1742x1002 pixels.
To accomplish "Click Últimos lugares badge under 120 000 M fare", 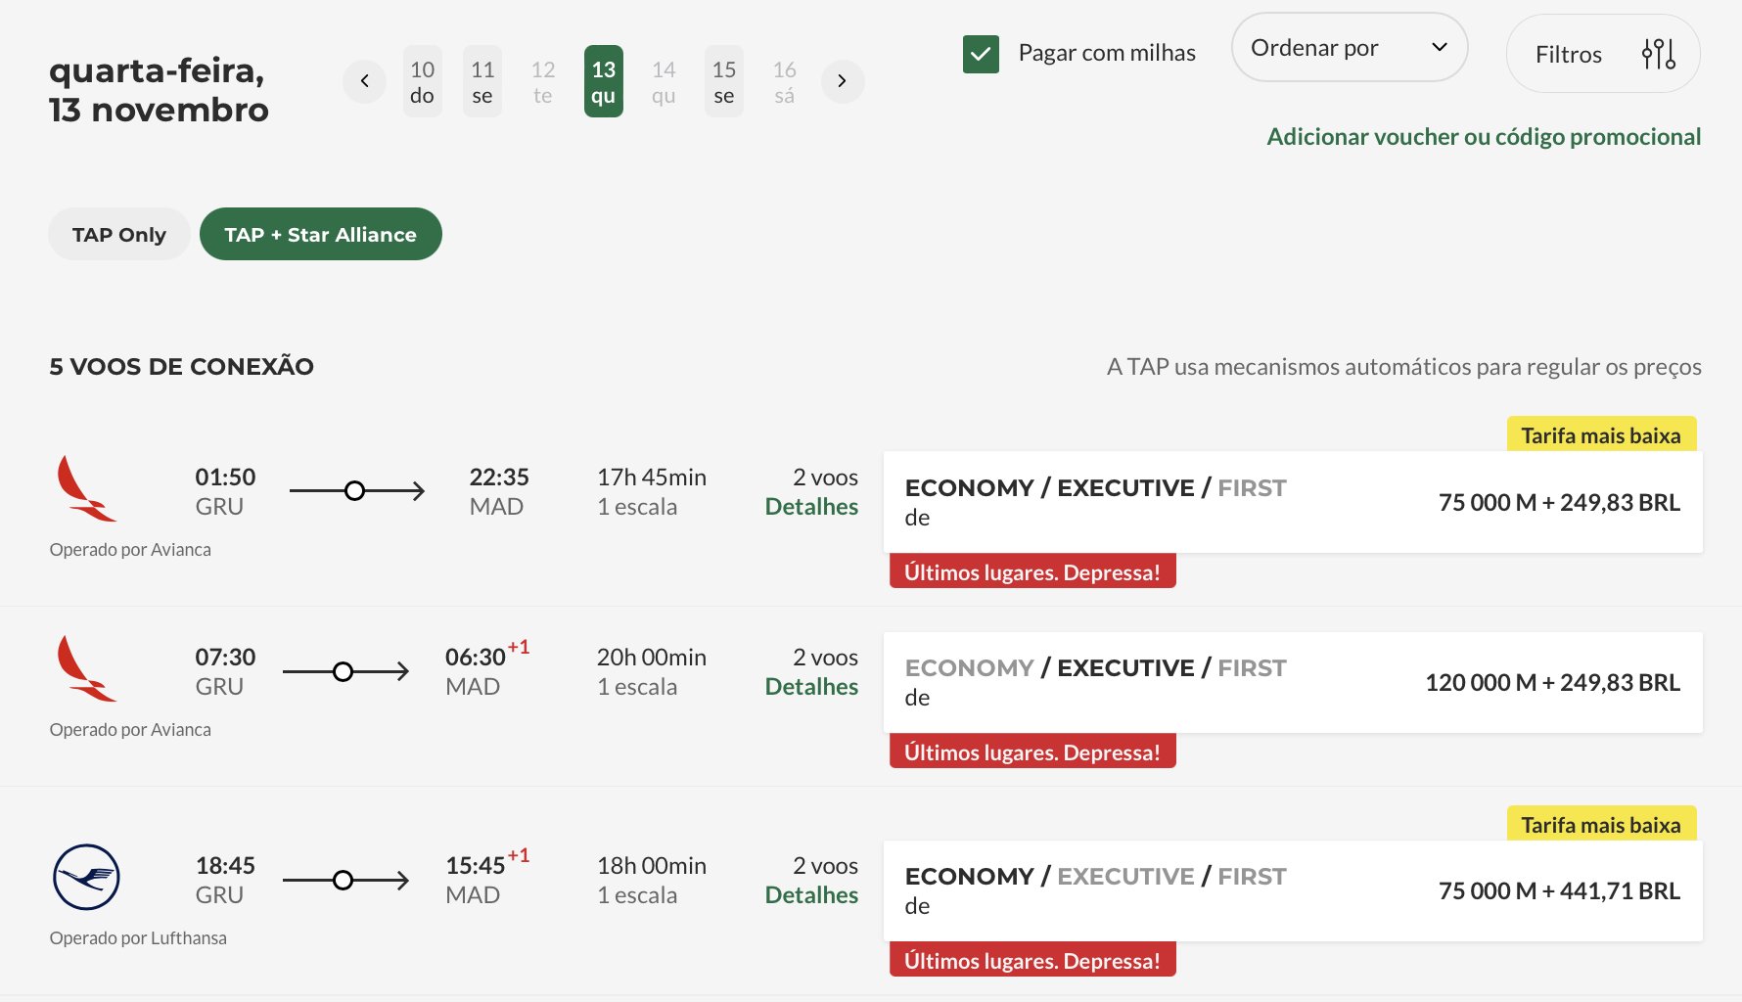I will tap(1032, 752).
